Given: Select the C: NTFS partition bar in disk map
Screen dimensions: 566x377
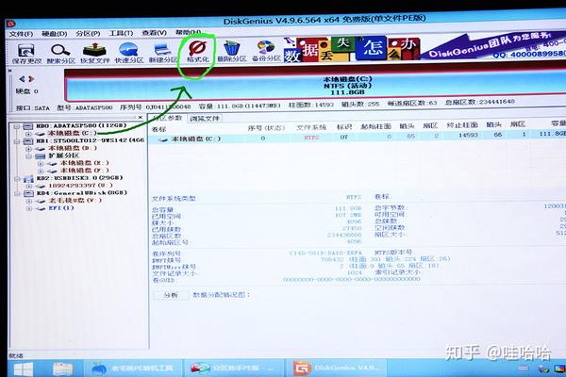Looking at the screenshot, I should (314, 86).
